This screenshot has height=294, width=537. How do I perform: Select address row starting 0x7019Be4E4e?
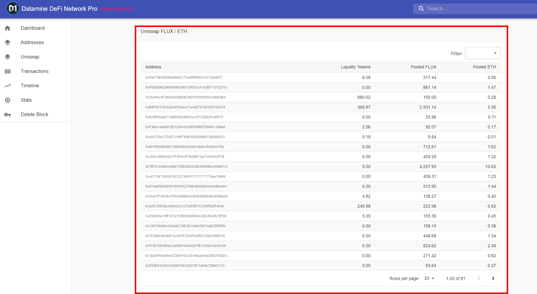coord(321,236)
